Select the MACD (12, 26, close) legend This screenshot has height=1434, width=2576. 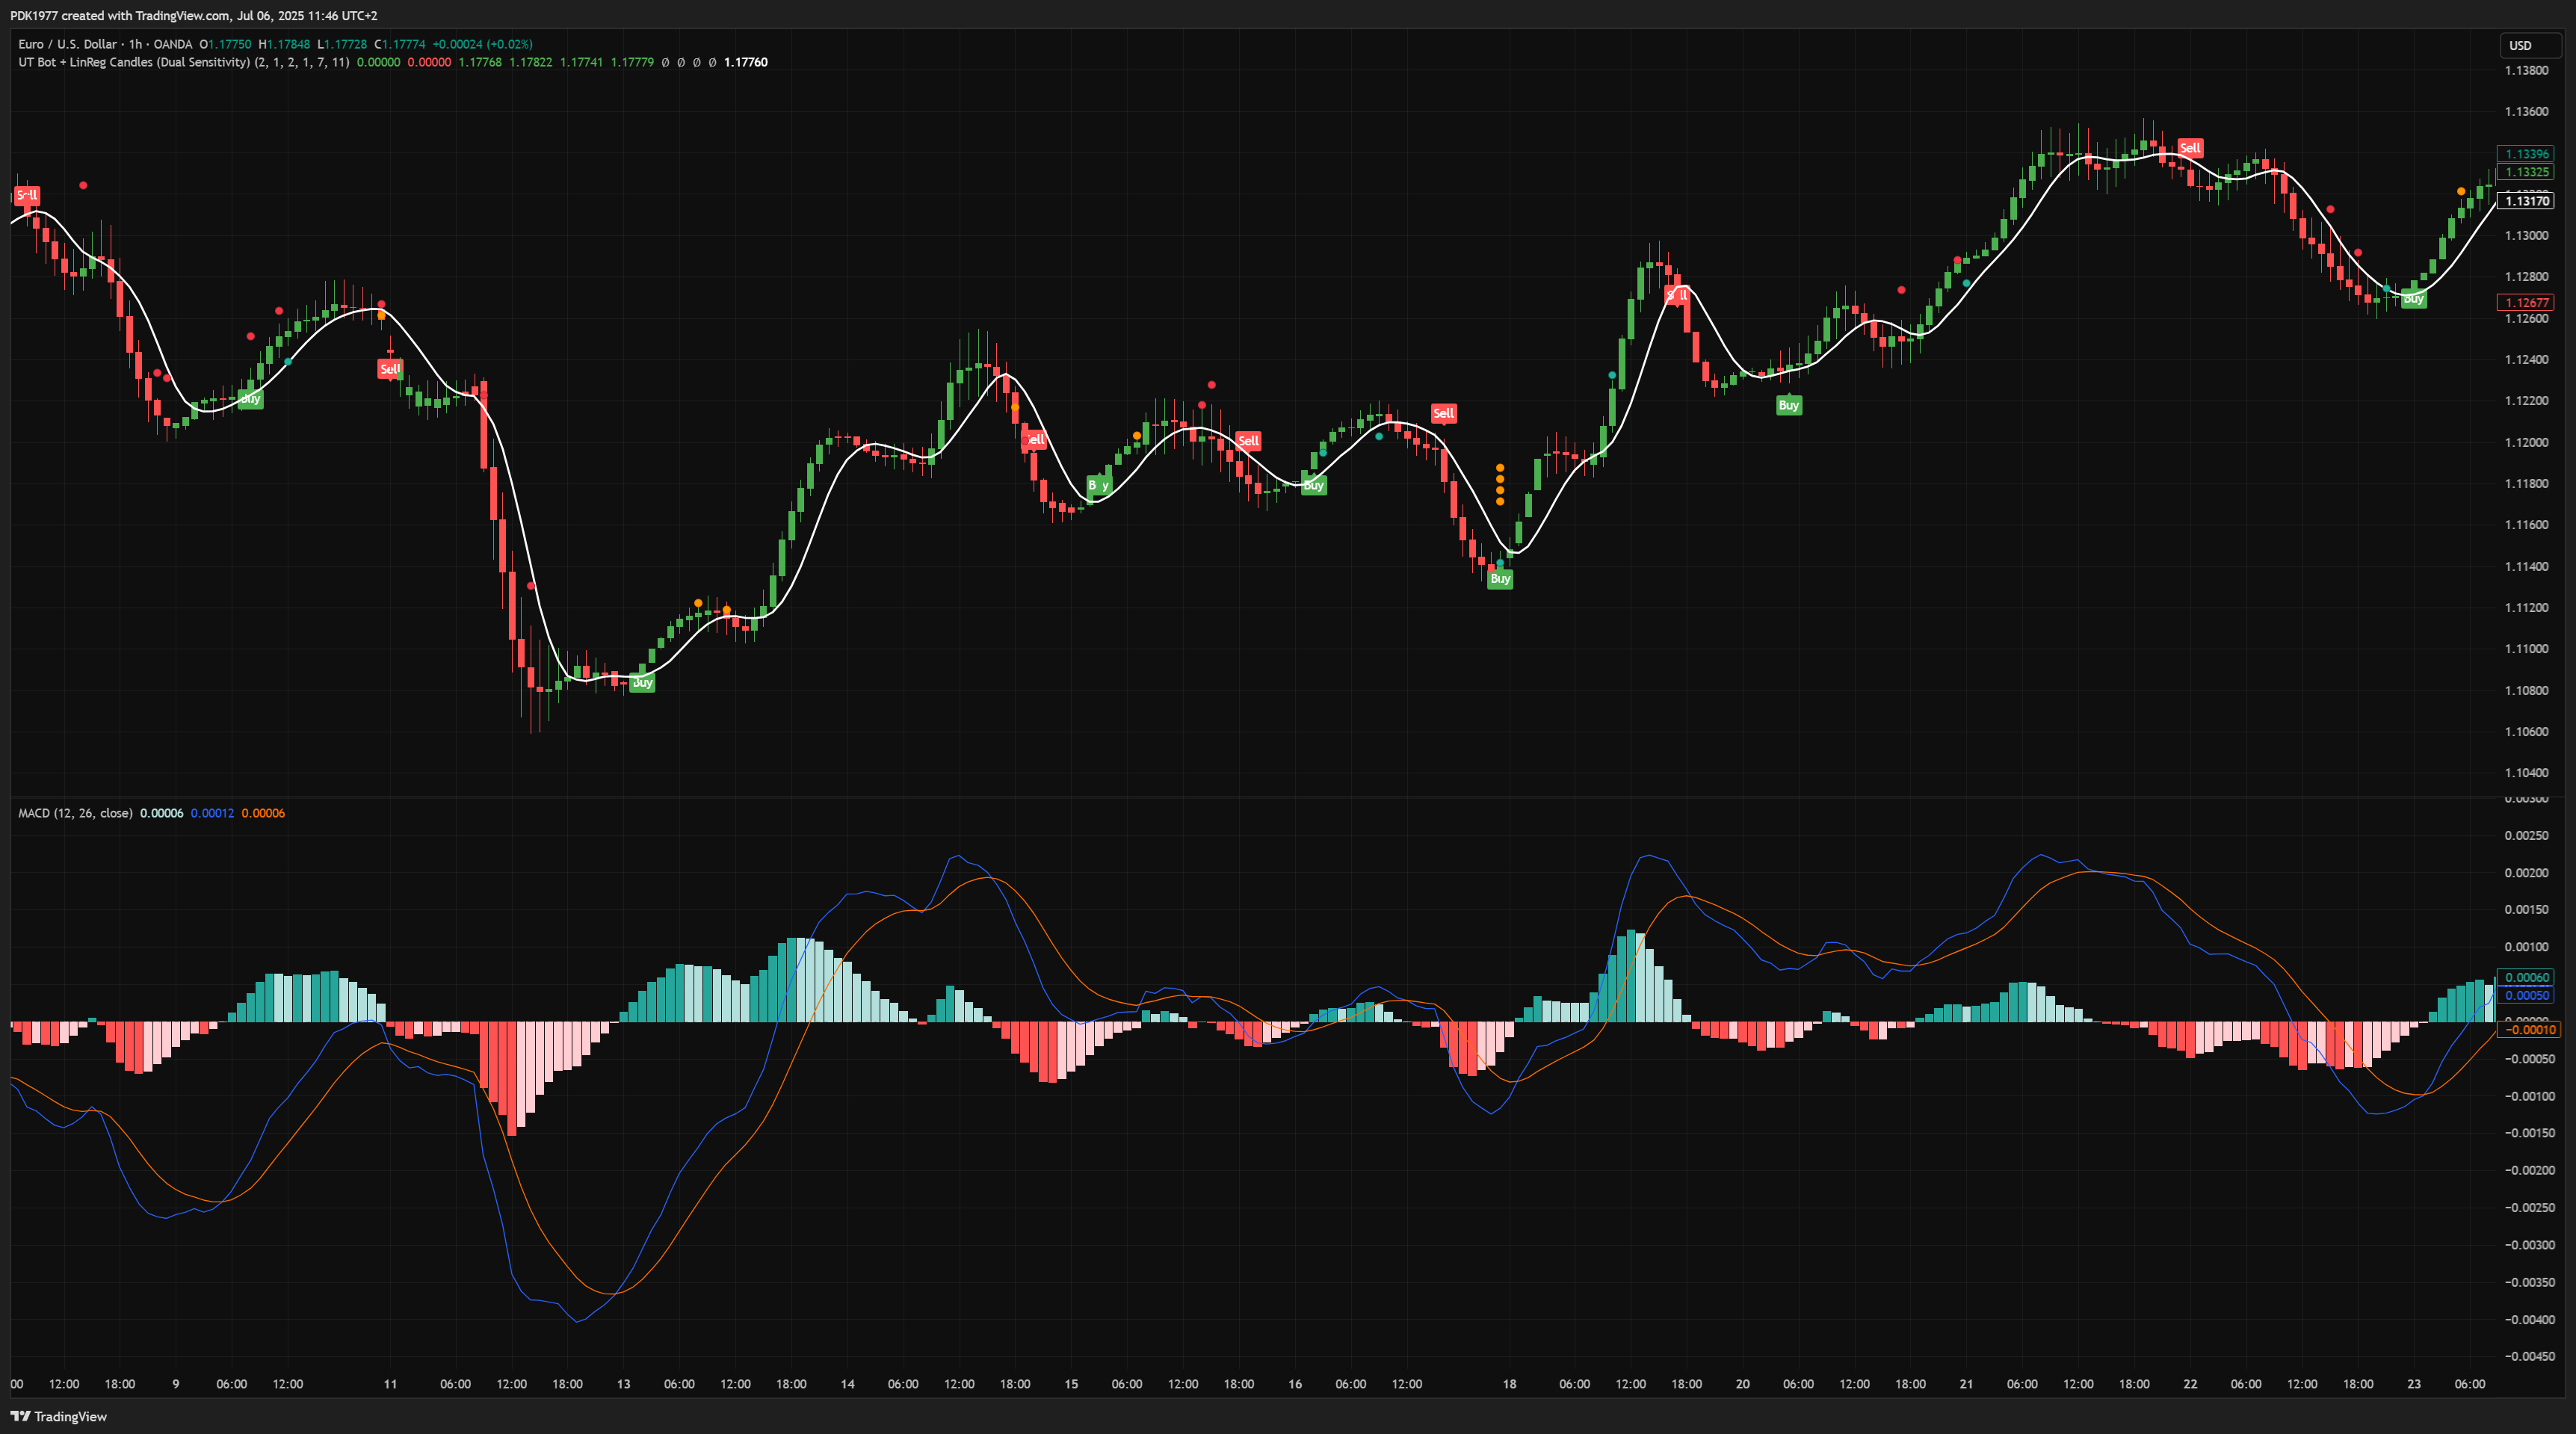[x=75, y=813]
